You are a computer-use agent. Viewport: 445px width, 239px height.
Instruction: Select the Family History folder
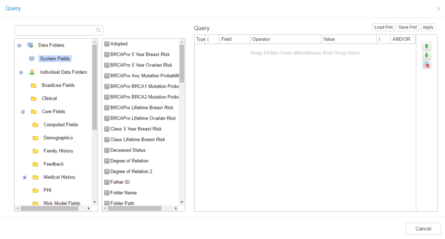point(58,151)
